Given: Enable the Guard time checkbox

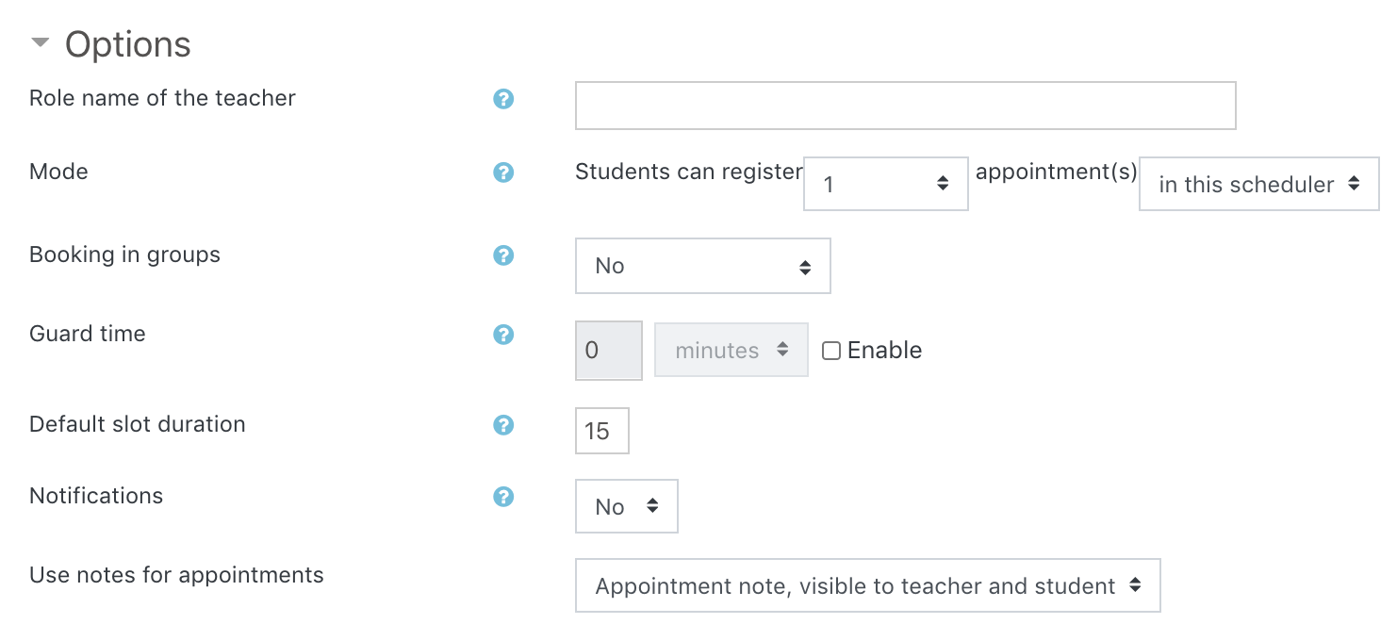Looking at the screenshot, I should 831,351.
